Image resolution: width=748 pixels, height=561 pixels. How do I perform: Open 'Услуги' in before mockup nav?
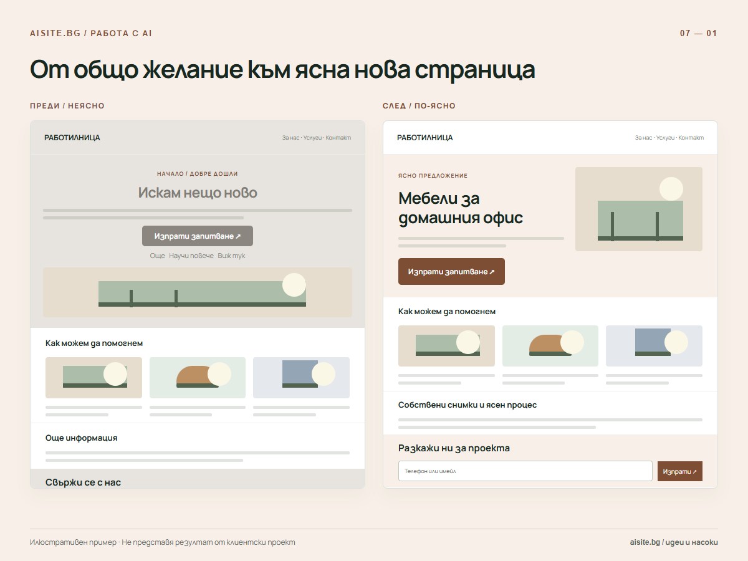point(312,138)
